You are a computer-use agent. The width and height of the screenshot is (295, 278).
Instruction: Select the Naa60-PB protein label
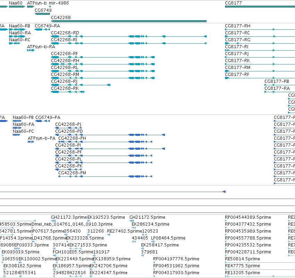tap(23, 118)
